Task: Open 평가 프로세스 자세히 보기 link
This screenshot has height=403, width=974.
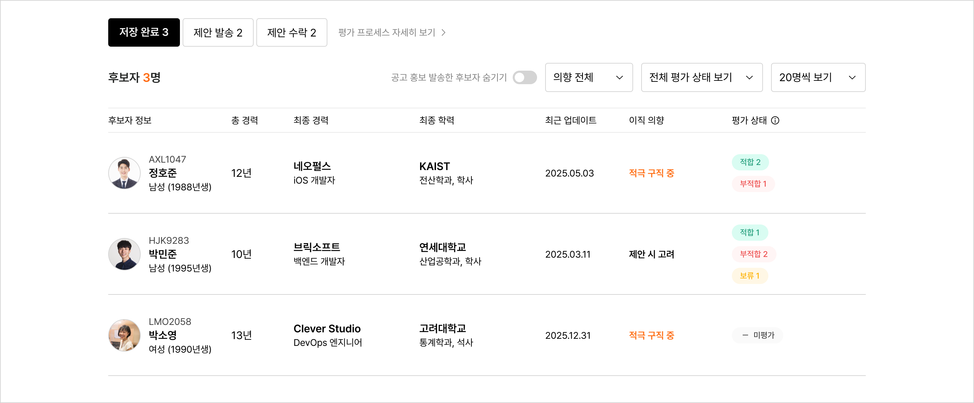Action: (x=391, y=32)
